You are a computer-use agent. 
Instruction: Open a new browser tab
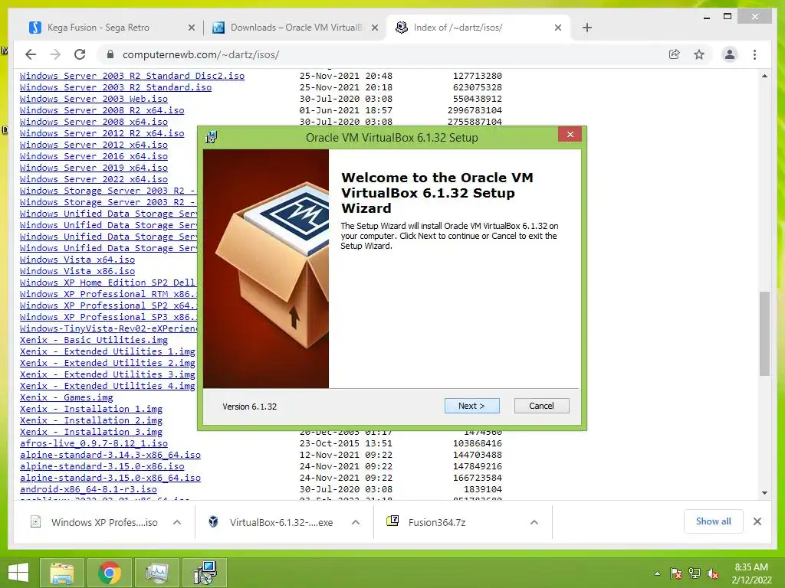(587, 28)
